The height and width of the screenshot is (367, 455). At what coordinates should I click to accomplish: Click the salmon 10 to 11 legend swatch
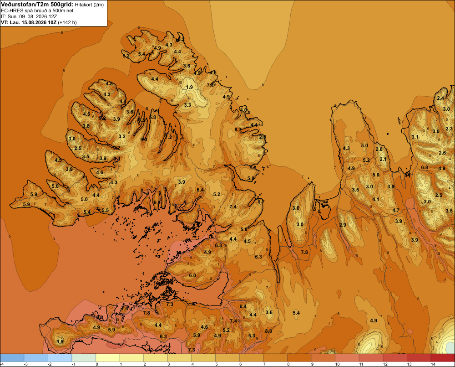[x=347, y=358]
